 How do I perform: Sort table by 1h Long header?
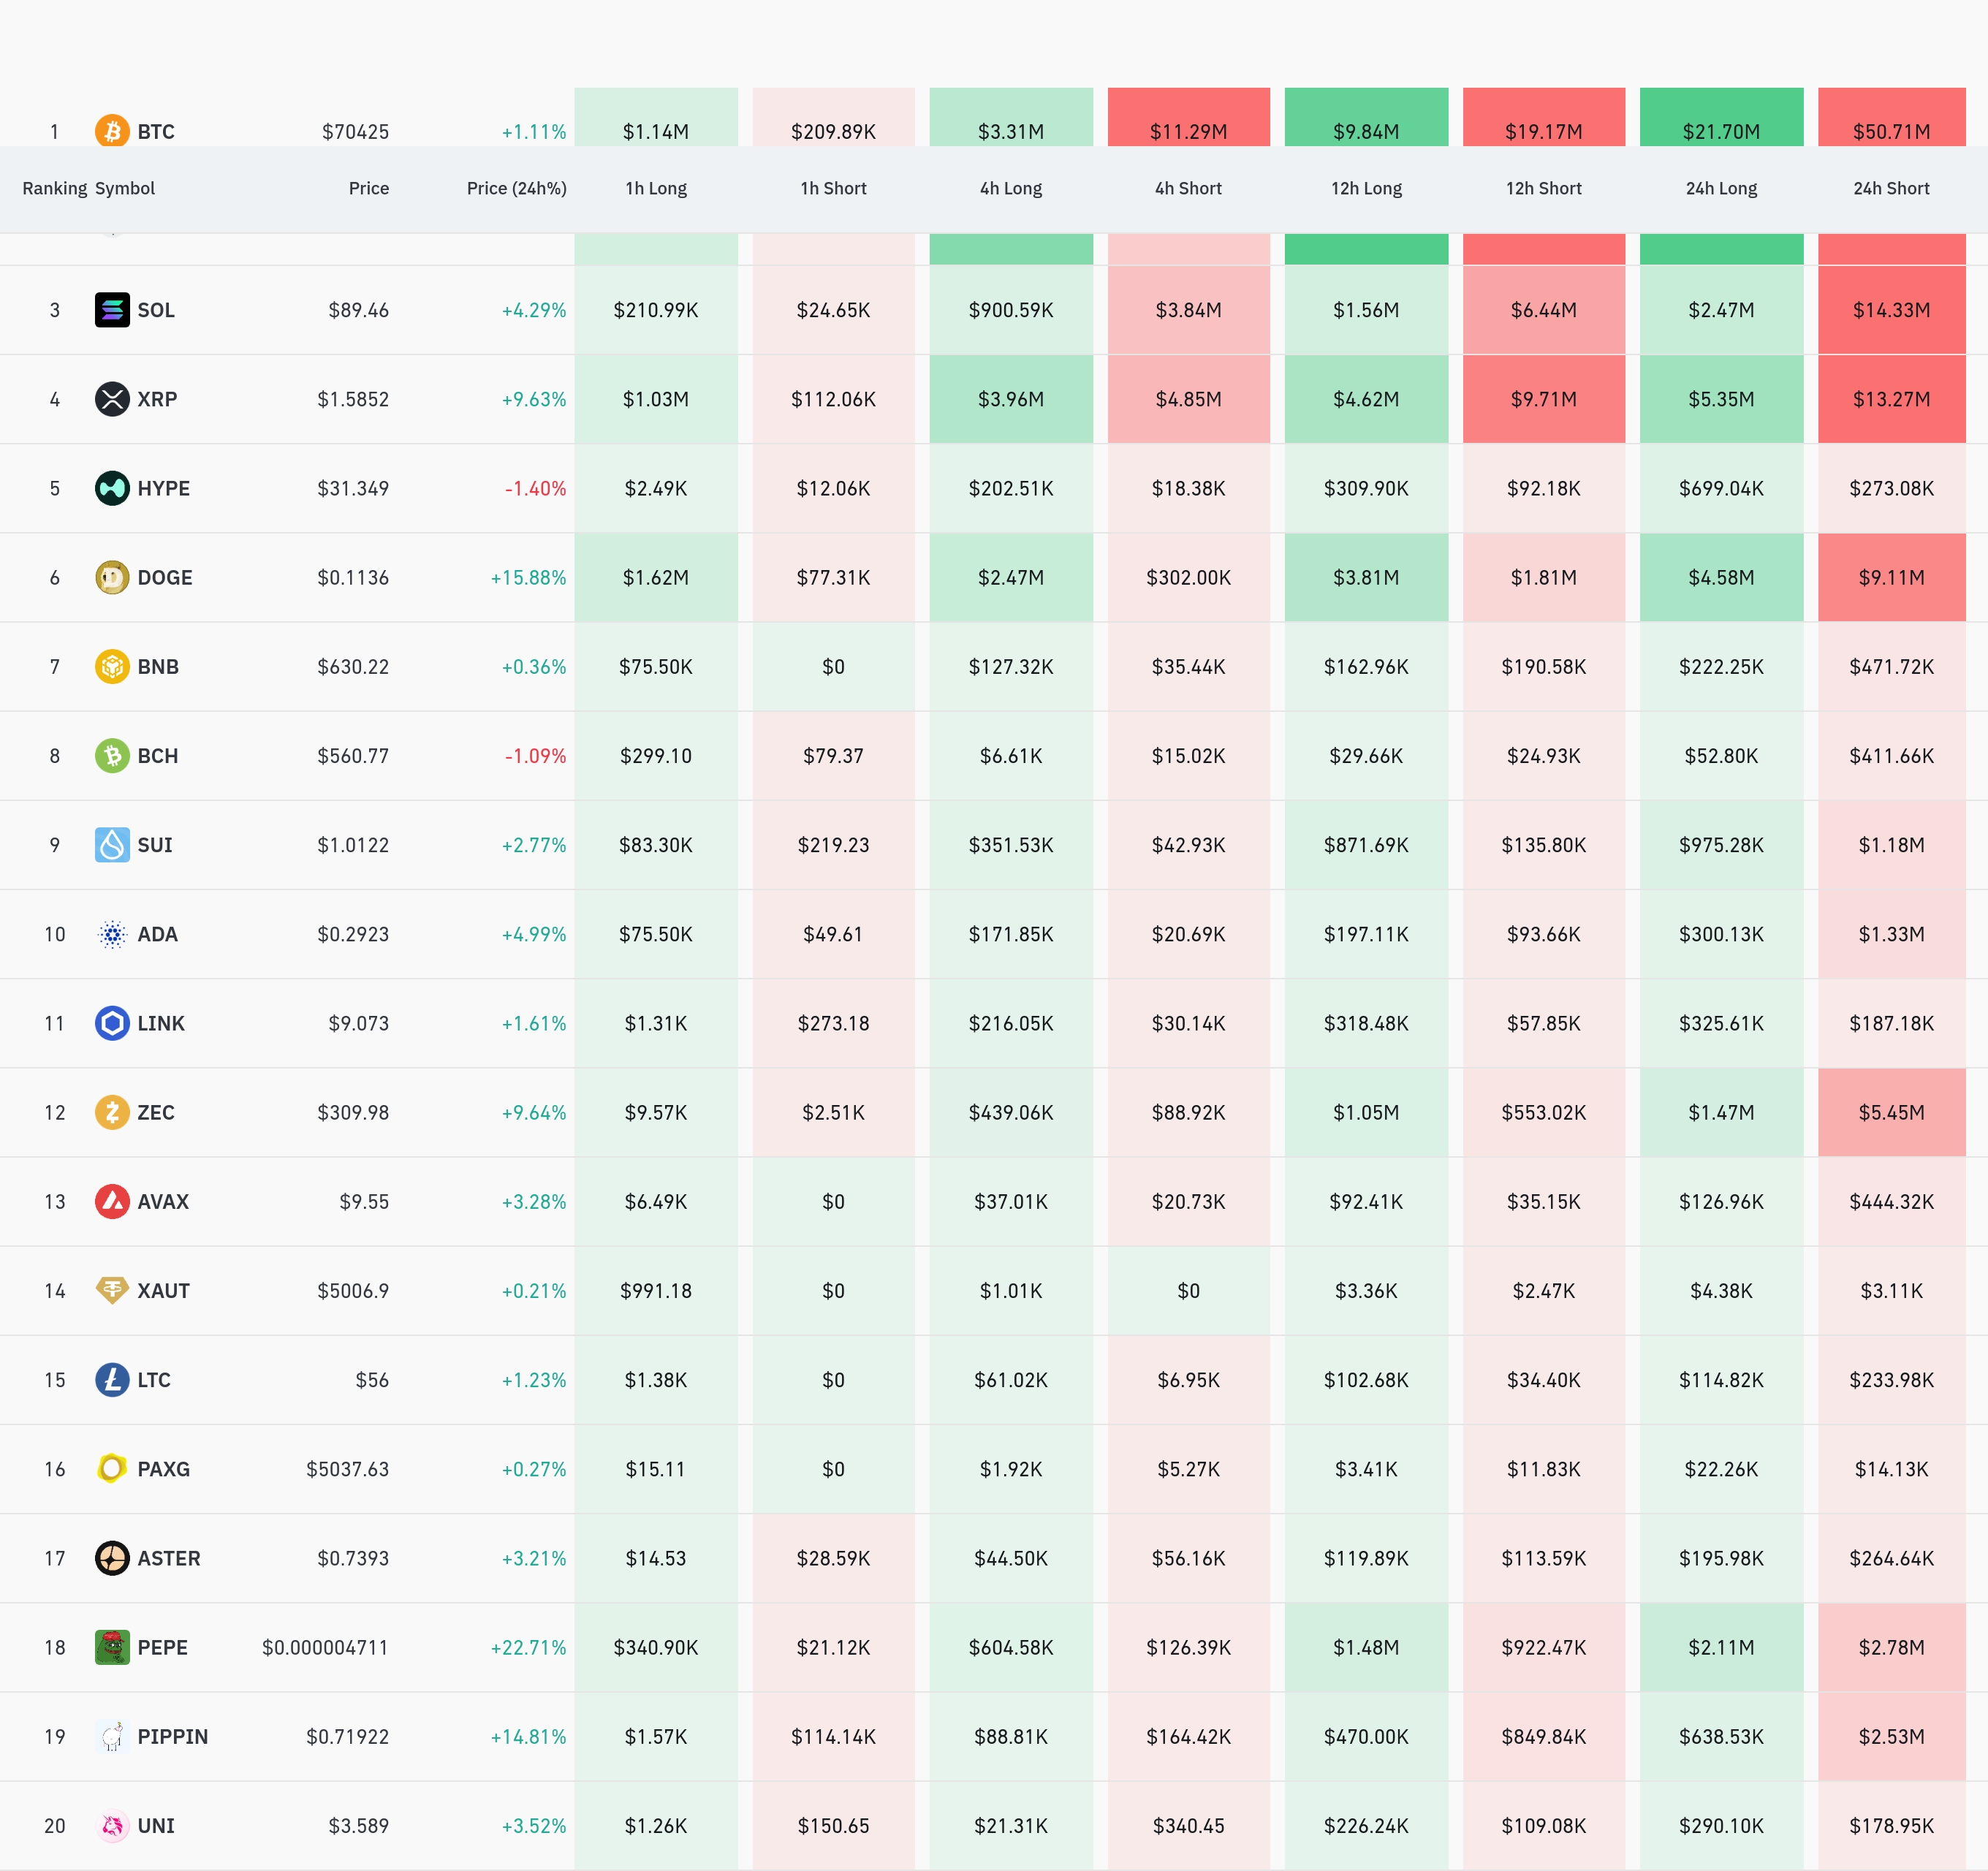coord(656,188)
